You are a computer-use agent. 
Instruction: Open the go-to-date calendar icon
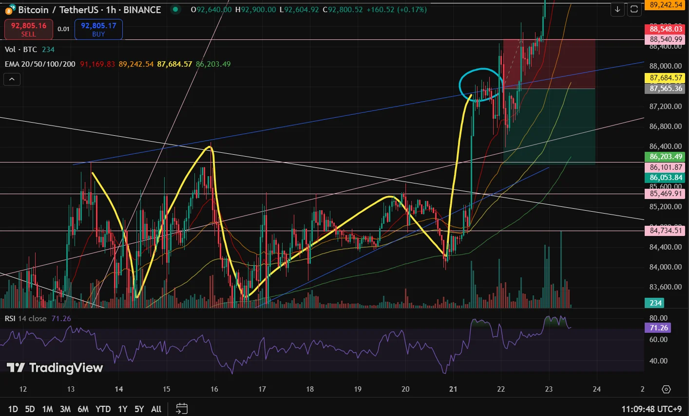(x=182, y=409)
